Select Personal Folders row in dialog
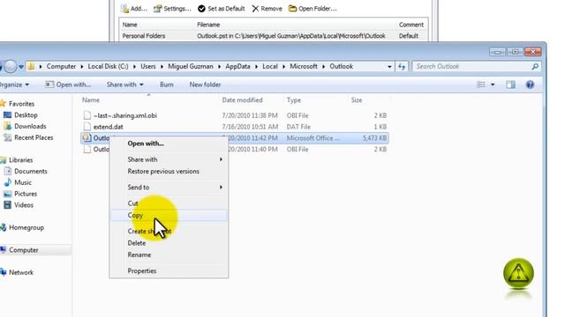Image resolution: width=565 pixels, height=317 pixels. [274, 36]
